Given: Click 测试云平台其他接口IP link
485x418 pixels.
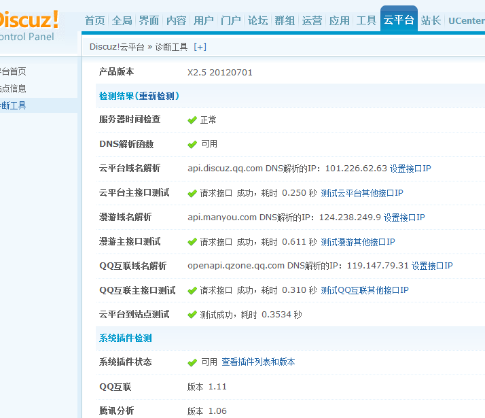Looking at the screenshot, I should pyautogui.click(x=362, y=193).
